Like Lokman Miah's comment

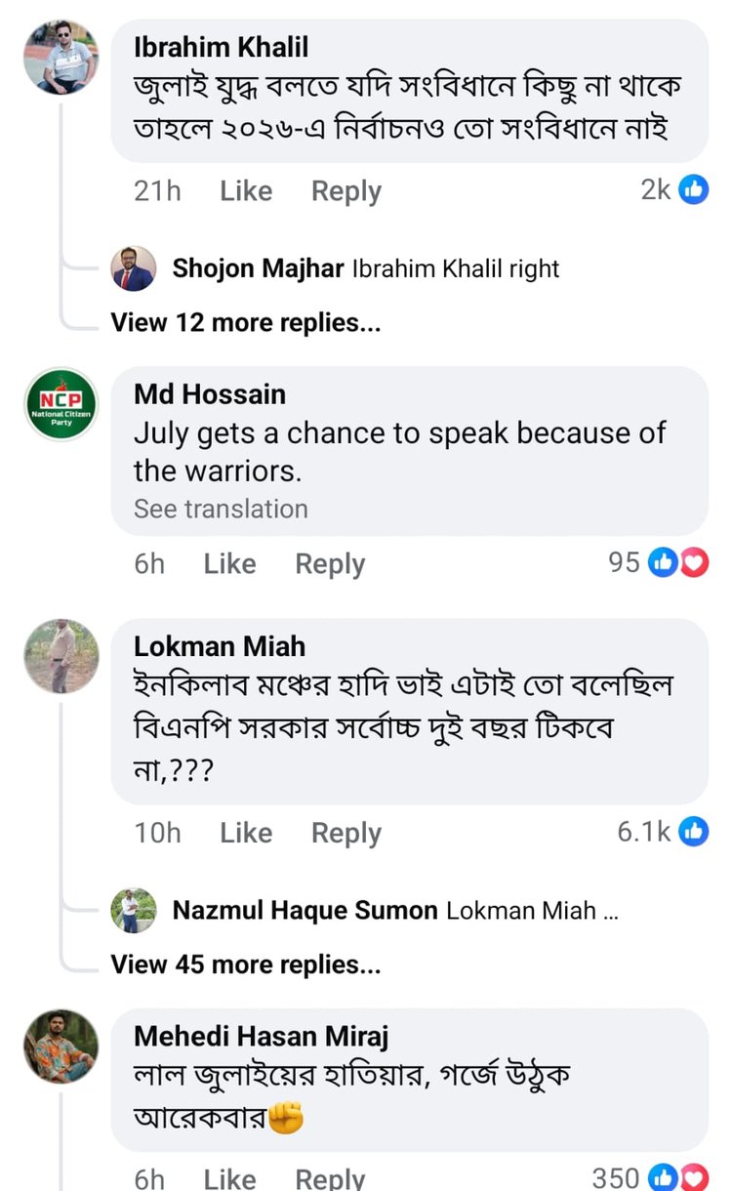[246, 833]
